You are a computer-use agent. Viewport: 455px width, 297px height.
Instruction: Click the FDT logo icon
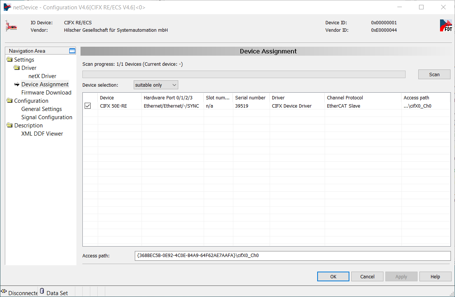[x=446, y=26]
